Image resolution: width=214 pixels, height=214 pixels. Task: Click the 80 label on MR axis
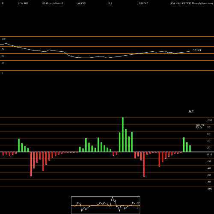209,127
